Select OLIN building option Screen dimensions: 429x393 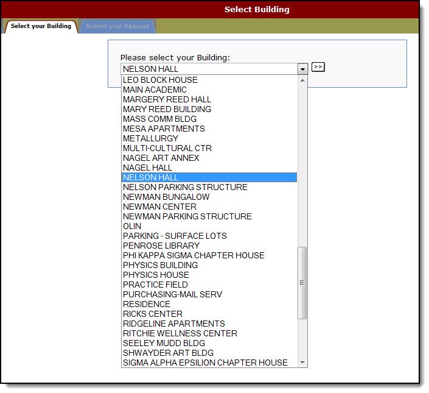coord(132,226)
